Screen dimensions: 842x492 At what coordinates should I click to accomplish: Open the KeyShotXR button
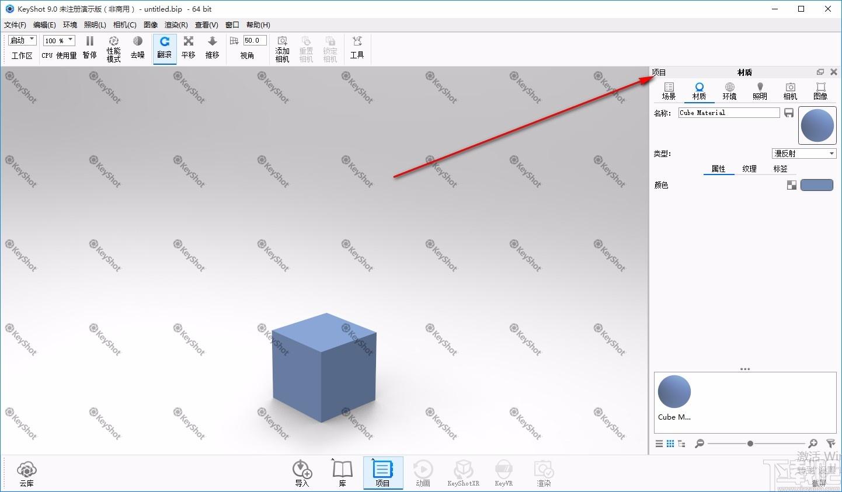tap(464, 473)
